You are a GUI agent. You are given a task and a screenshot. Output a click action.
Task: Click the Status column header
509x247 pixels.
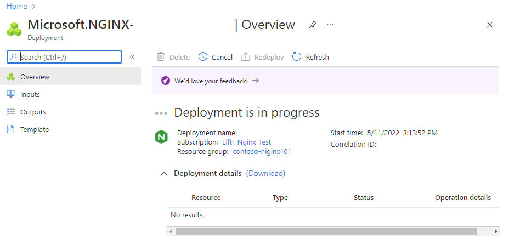pos(364,197)
